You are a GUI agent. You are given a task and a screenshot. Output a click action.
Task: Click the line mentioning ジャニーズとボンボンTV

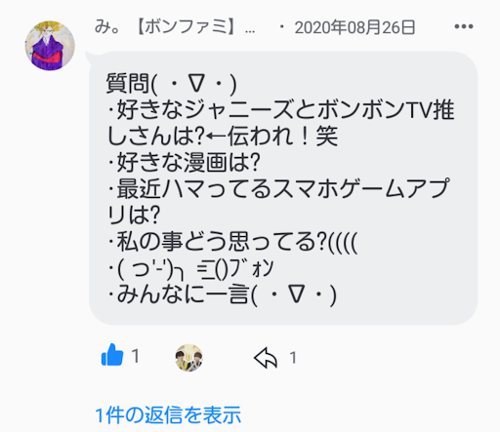click(281, 110)
